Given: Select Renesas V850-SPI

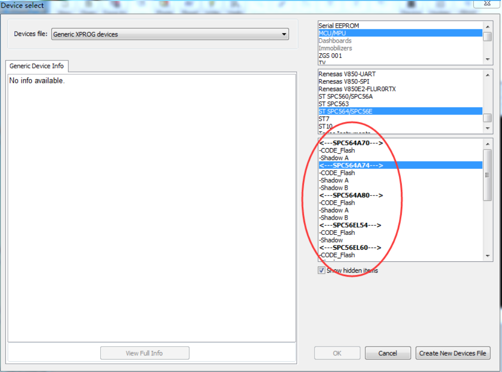Looking at the screenshot, I should coord(400,81).
